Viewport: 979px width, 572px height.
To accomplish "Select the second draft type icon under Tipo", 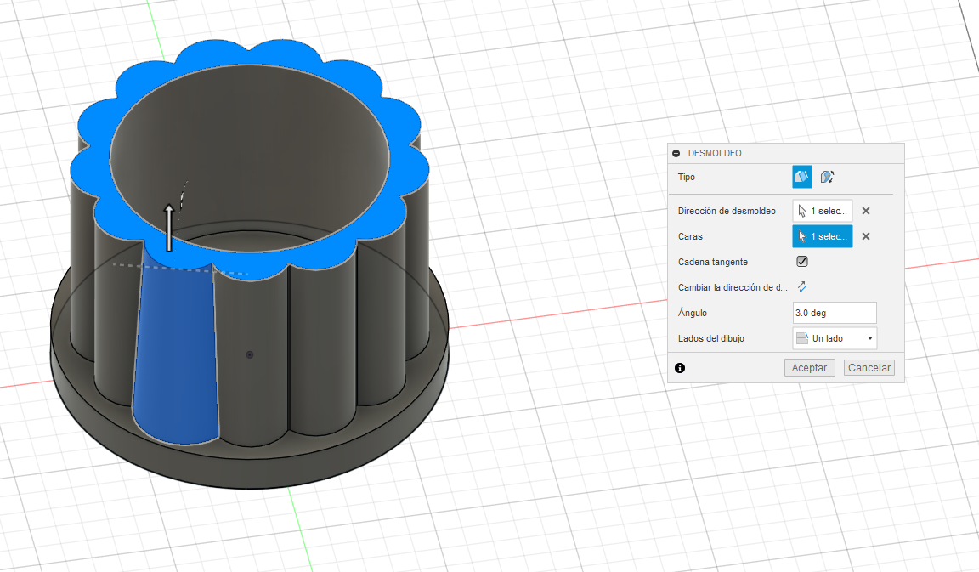I will coord(827,177).
